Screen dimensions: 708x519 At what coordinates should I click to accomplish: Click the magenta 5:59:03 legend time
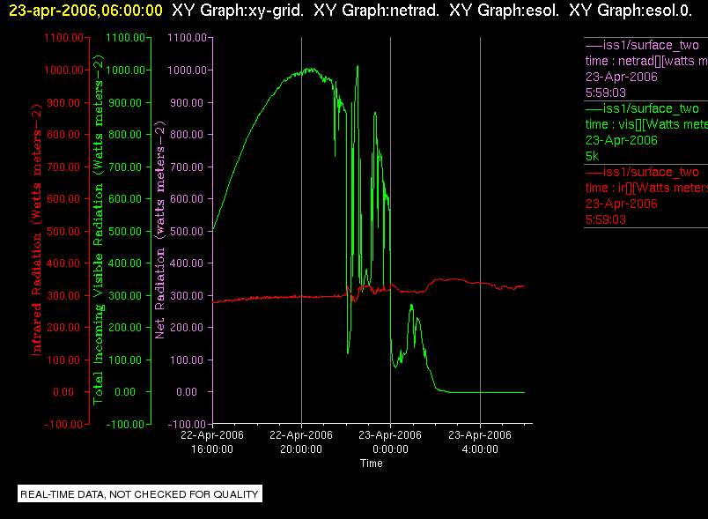pyautogui.click(x=606, y=93)
